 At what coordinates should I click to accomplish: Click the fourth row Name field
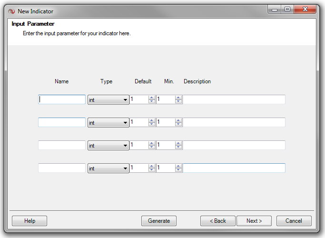point(62,168)
